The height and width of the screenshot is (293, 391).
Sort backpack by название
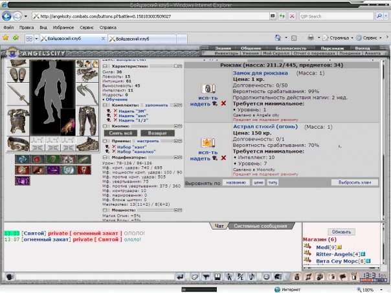(x=236, y=182)
